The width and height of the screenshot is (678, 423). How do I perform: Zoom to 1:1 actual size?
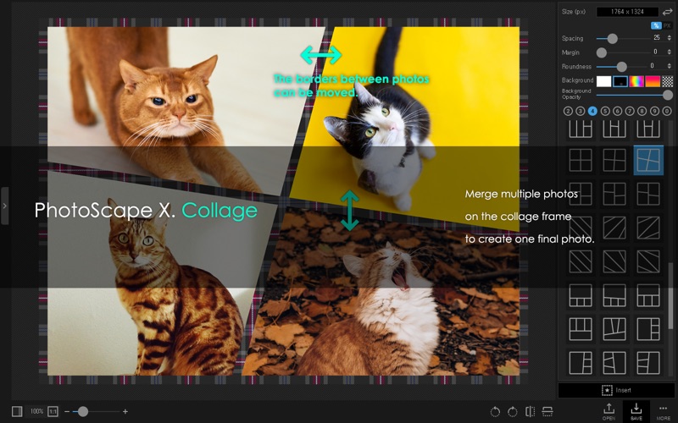tap(53, 411)
